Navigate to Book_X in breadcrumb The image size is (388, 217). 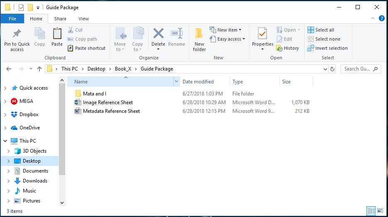click(123, 69)
